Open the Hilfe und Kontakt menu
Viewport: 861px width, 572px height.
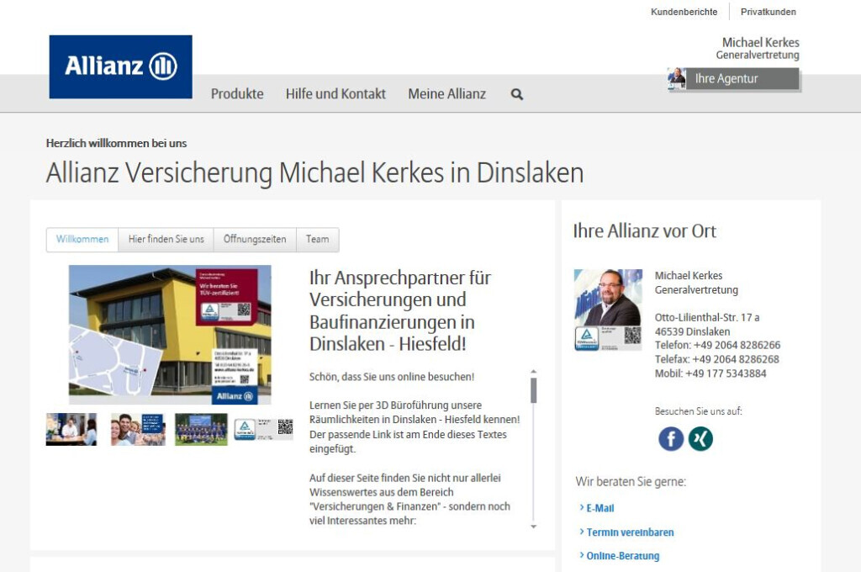pyautogui.click(x=335, y=94)
